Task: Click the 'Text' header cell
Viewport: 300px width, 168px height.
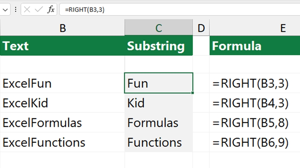Action: click(x=62, y=46)
